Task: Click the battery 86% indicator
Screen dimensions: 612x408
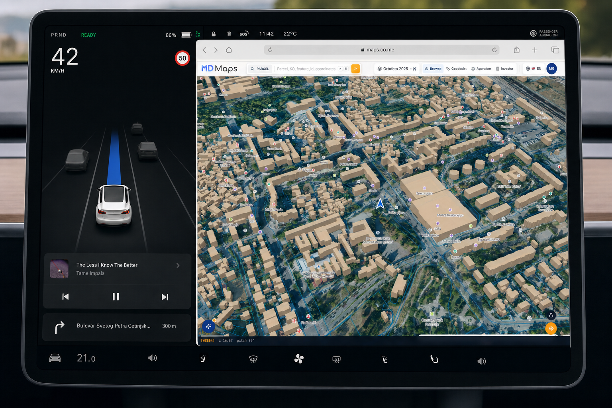Action: [x=179, y=35]
